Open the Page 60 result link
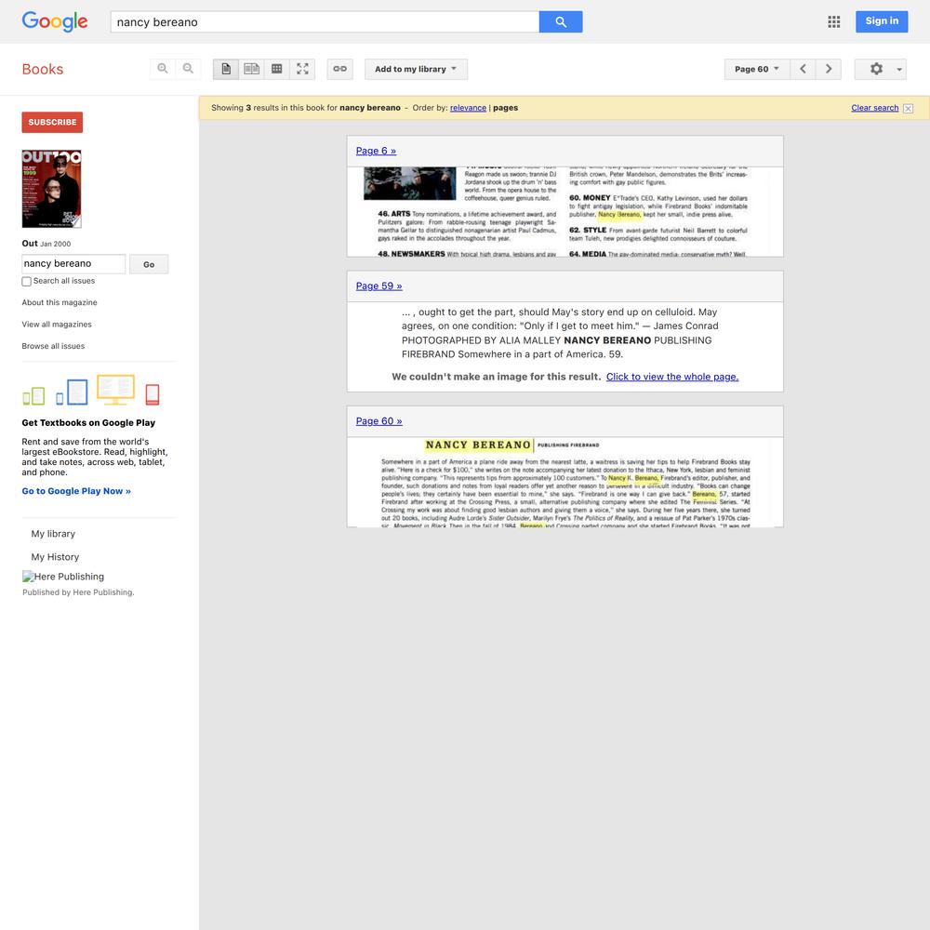Viewport: 930px width, 930px height. (x=379, y=421)
